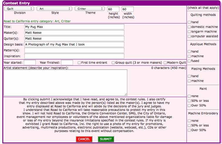
Task: Click the width (inches) field
Action: coord(128,9)
